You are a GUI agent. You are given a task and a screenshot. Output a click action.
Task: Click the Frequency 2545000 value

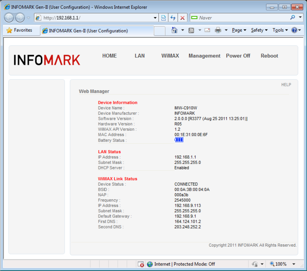[x=182, y=200]
